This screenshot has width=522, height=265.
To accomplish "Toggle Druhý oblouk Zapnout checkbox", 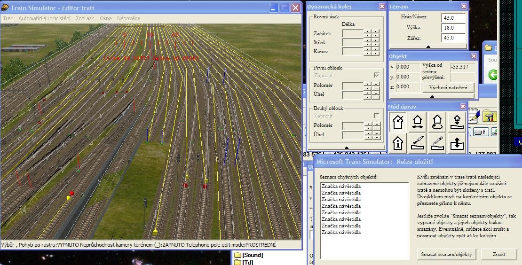I will 377,116.
